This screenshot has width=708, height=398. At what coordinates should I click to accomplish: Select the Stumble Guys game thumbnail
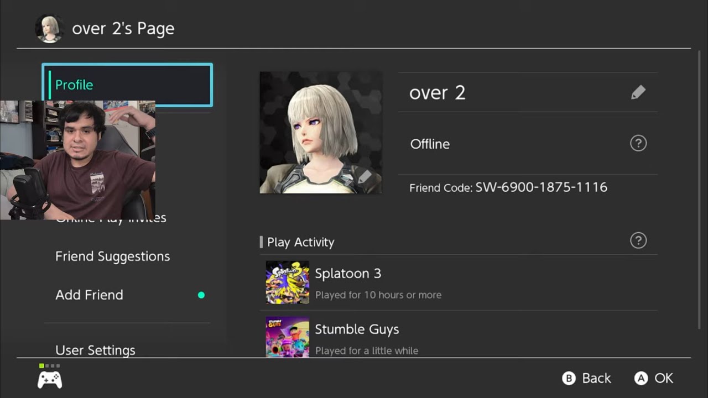(x=288, y=337)
